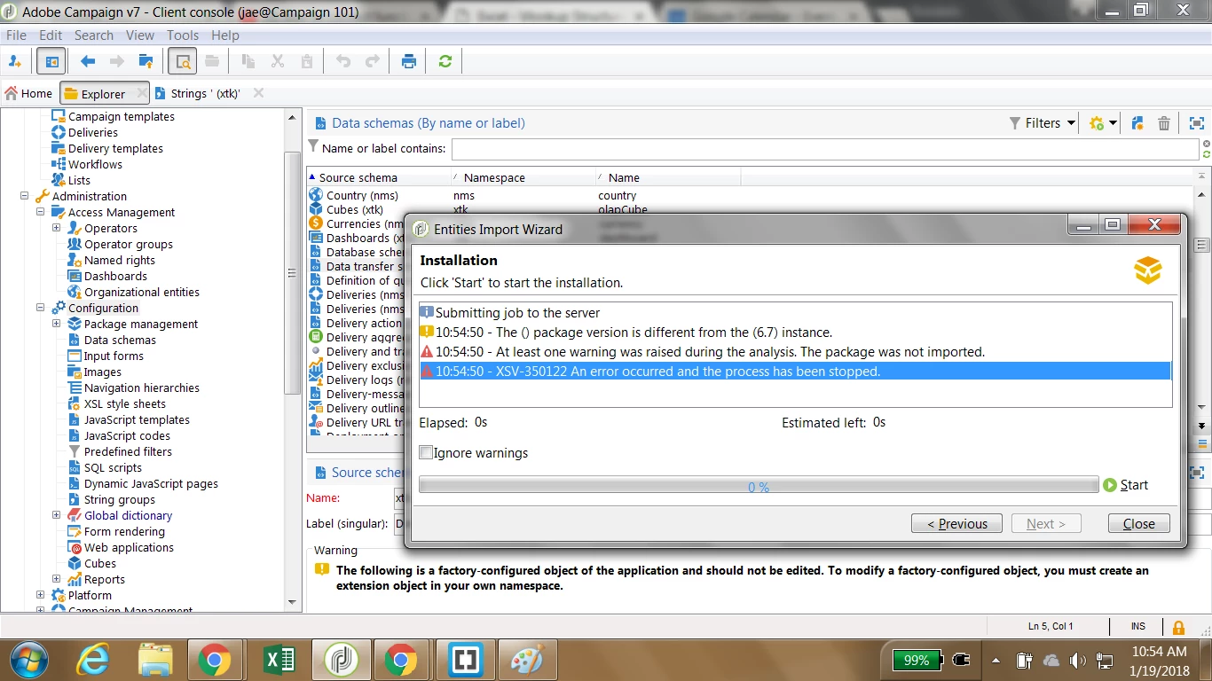Click the Cut scissors icon in toolbar
The width and height of the screenshot is (1212, 681).
[278, 61]
